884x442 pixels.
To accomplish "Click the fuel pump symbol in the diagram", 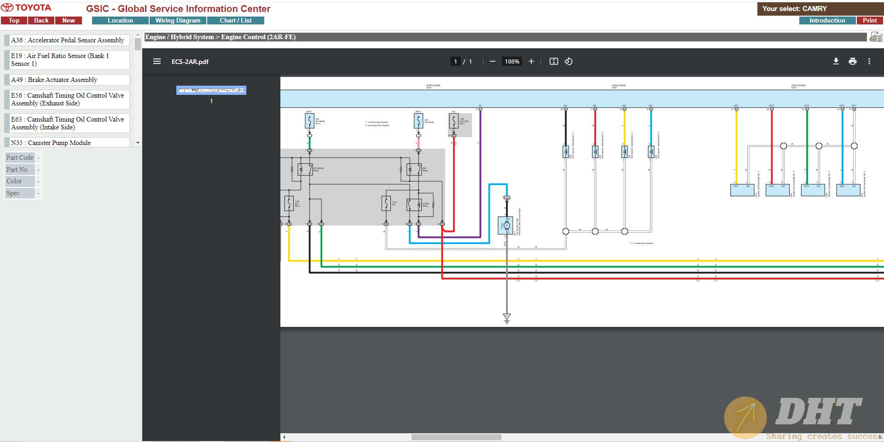I will click(506, 226).
